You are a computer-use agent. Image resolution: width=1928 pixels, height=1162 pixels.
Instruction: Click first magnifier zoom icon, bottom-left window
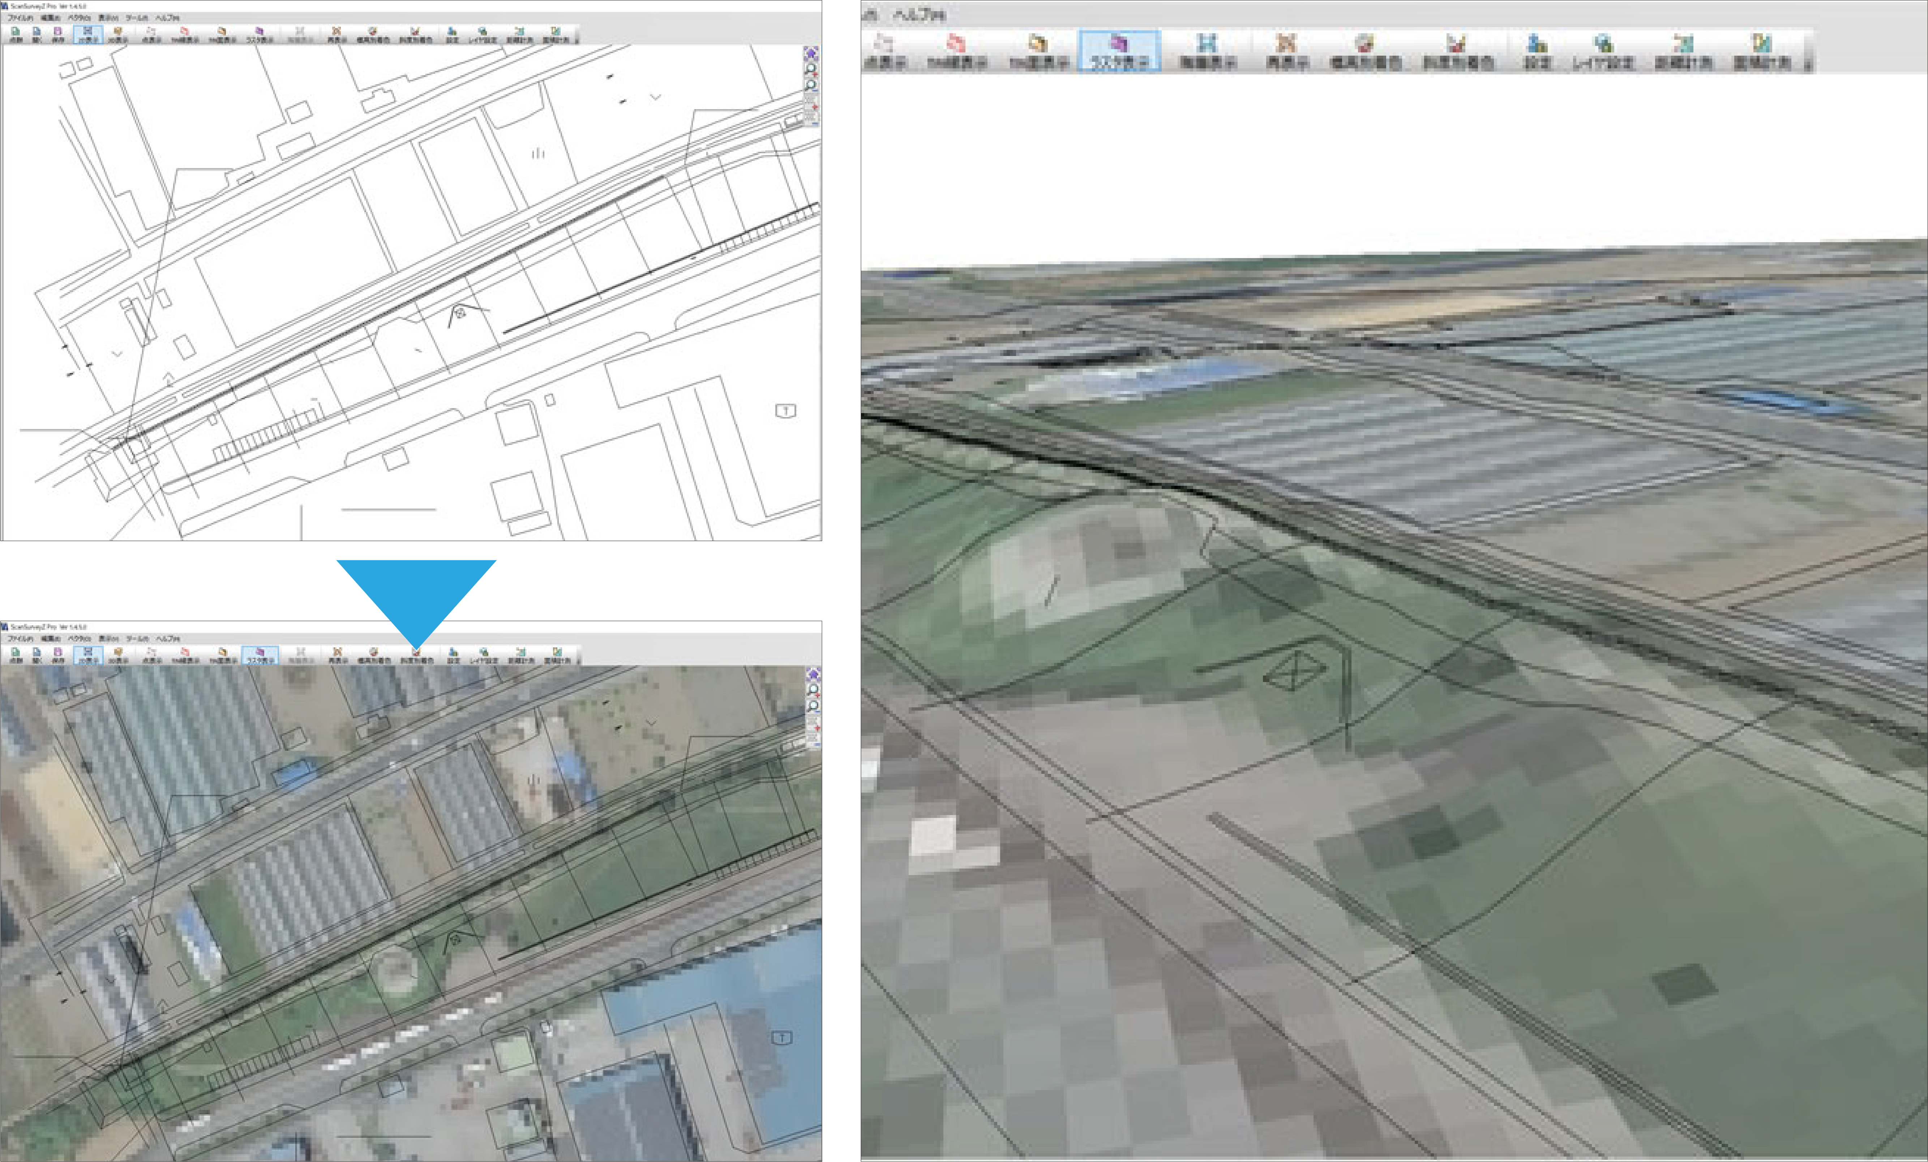tap(813, 690)
